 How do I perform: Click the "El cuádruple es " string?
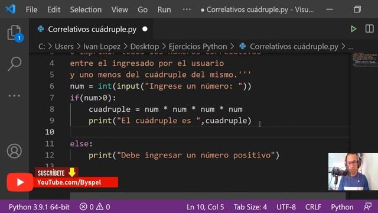159,121
